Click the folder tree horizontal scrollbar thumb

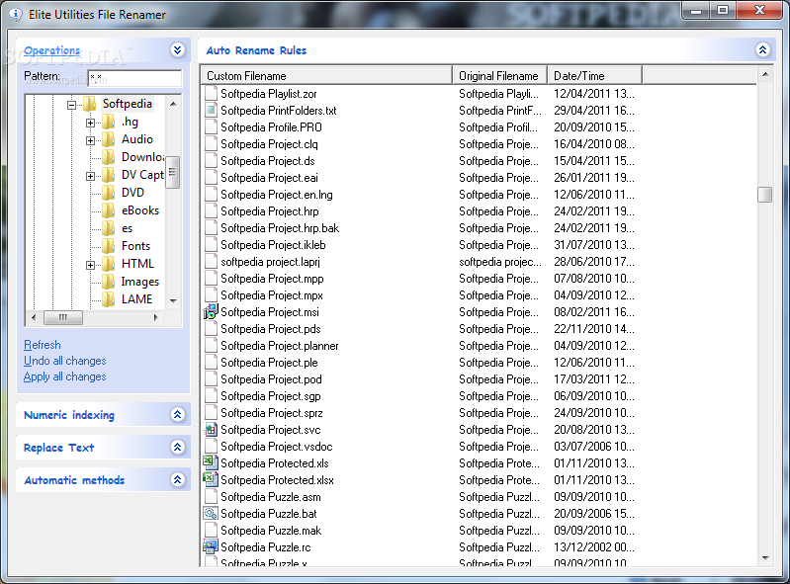[x=63, y=317]
